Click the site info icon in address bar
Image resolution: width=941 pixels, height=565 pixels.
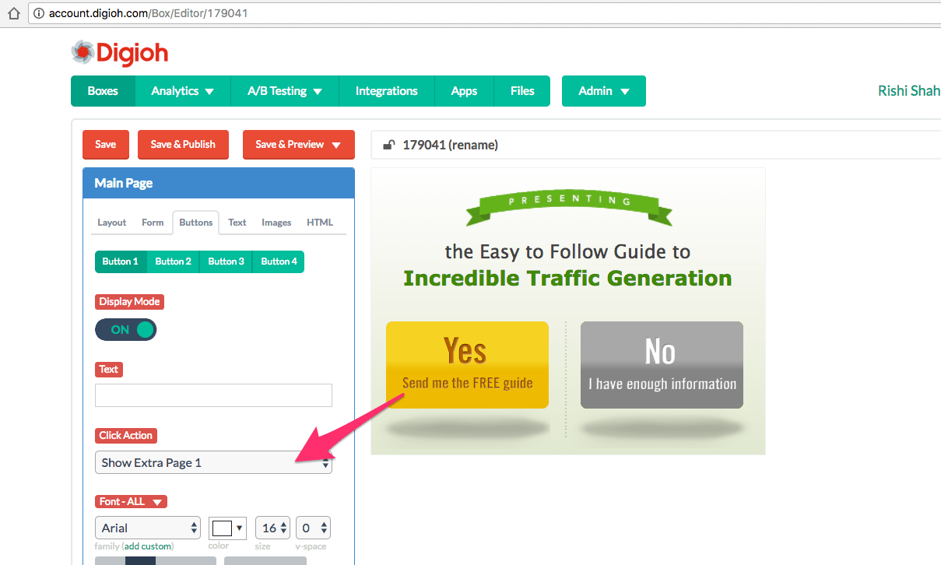coord(39,13)
